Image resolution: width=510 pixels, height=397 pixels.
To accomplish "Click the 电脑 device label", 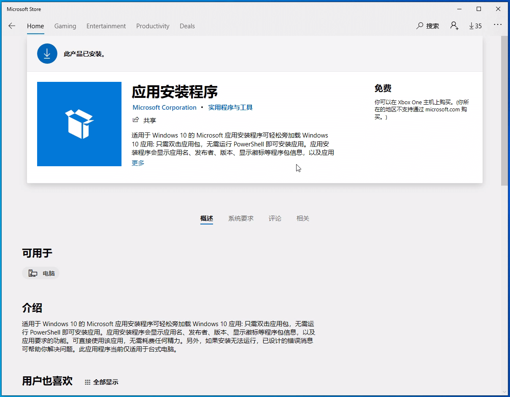I will (49, 273).
